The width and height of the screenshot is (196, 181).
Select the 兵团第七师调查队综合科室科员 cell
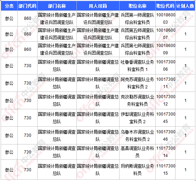point(137,49)
